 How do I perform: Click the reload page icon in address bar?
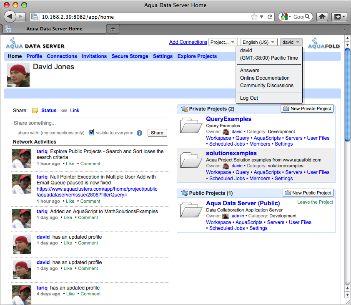pos(270,17)
